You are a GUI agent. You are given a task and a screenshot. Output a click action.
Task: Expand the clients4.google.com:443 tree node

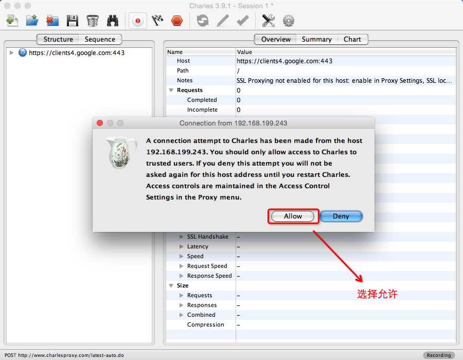(x=11, y=53)
